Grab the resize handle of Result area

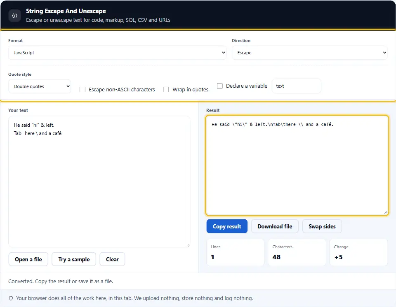(x=385, y=212)
